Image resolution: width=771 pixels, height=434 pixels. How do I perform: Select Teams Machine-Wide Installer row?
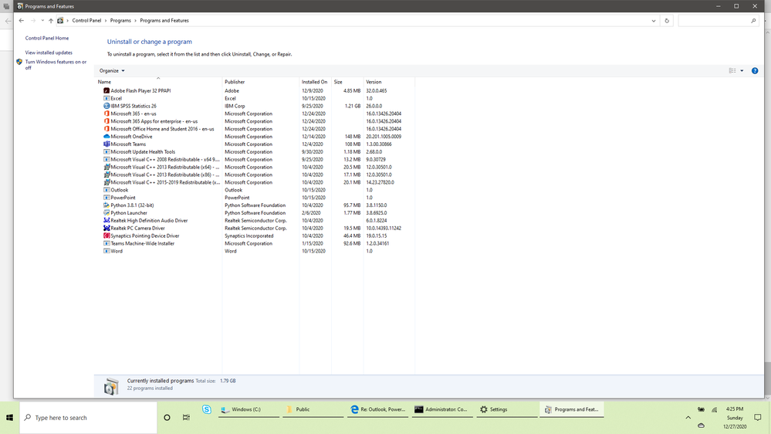point(255,243)
